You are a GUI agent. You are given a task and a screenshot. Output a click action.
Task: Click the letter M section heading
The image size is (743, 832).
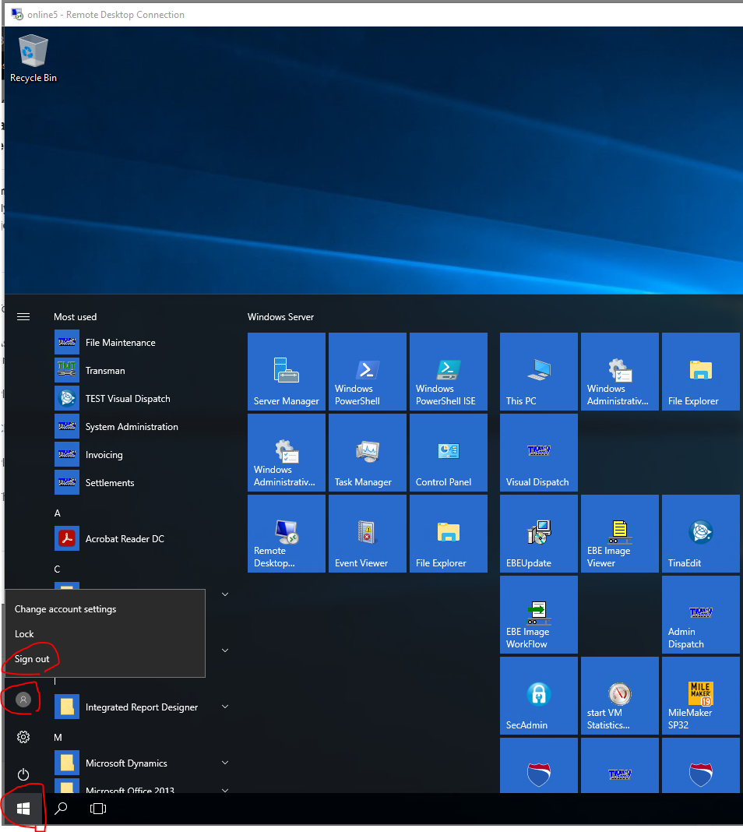click(58, 738)
